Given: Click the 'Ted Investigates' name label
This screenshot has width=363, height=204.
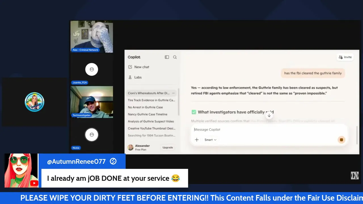Looking at the screenshot, I should [x=82, y=115].
